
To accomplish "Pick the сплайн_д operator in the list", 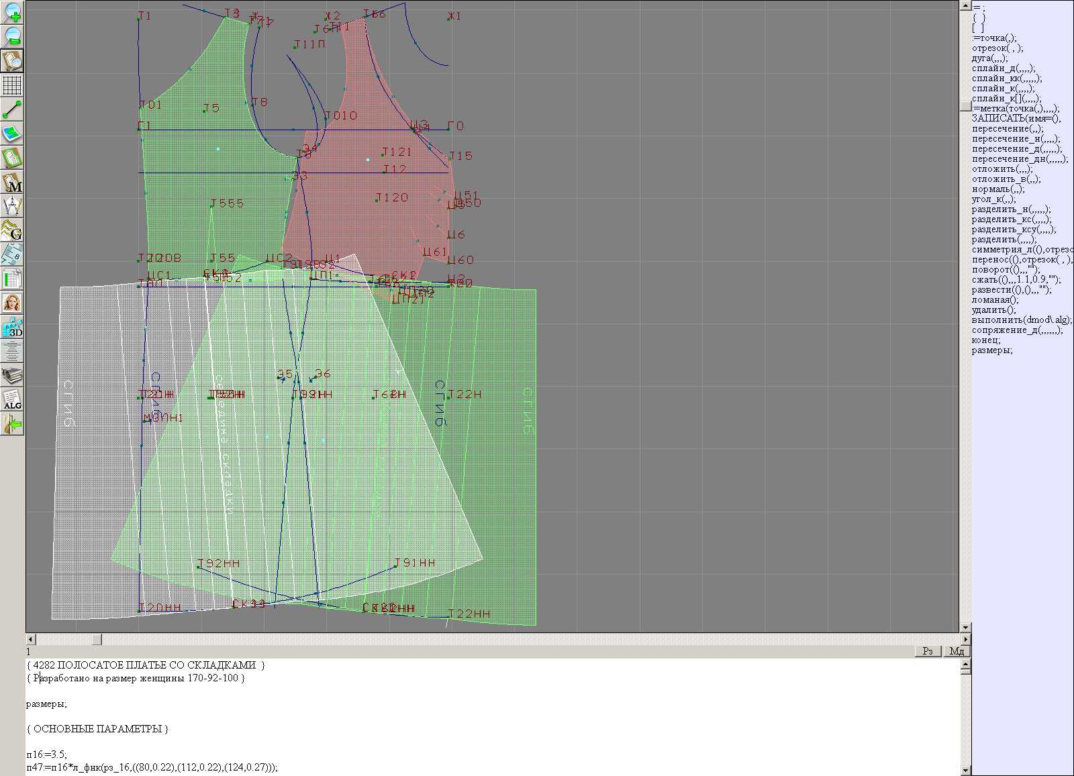I will (1003, 68).
